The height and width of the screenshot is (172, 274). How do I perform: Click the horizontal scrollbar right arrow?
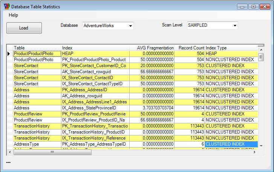tap(255, 152)
